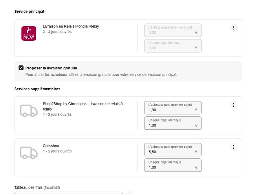The image size is (271, 194).
Task: Click the Shop2Shop by Chronopost service title
Action: click(x=82, y=106)
